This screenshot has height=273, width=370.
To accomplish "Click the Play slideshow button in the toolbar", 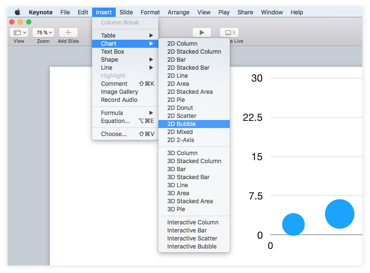I will 201,32.
